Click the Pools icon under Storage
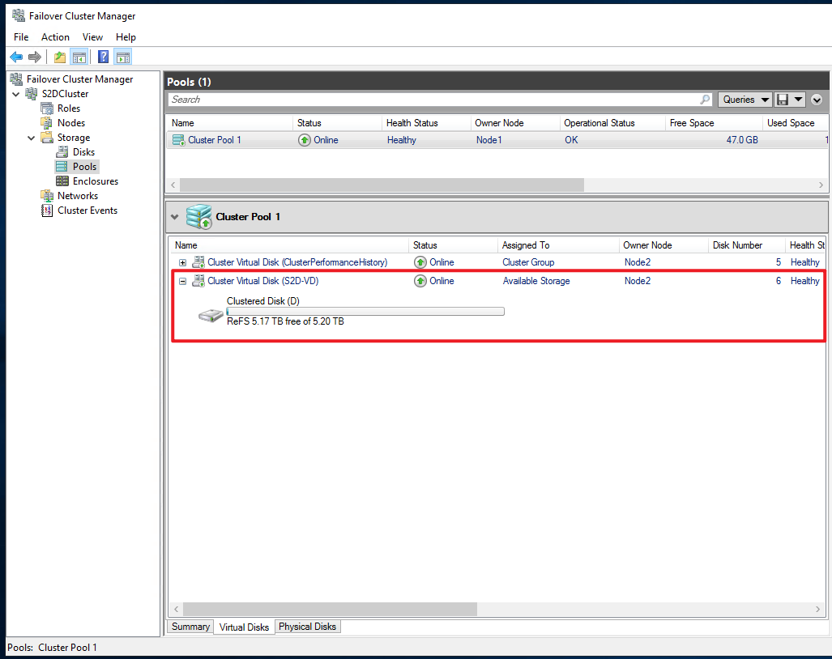The height and width of the screenshot is (659, 832). (x=62, y=167)
